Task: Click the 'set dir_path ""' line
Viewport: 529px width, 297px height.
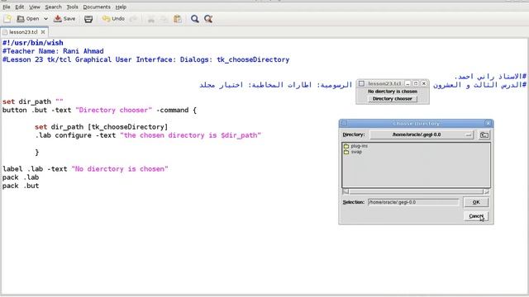Action: pyautogui.click(x=33, y=101)
